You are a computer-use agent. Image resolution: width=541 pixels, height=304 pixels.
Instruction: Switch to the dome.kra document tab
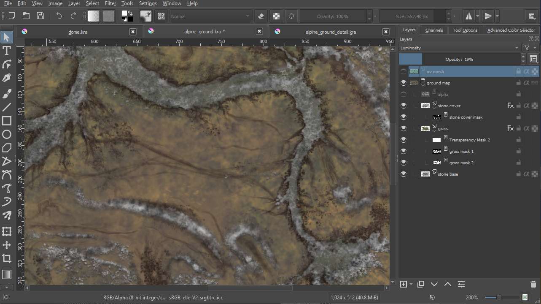coord(78,32)
